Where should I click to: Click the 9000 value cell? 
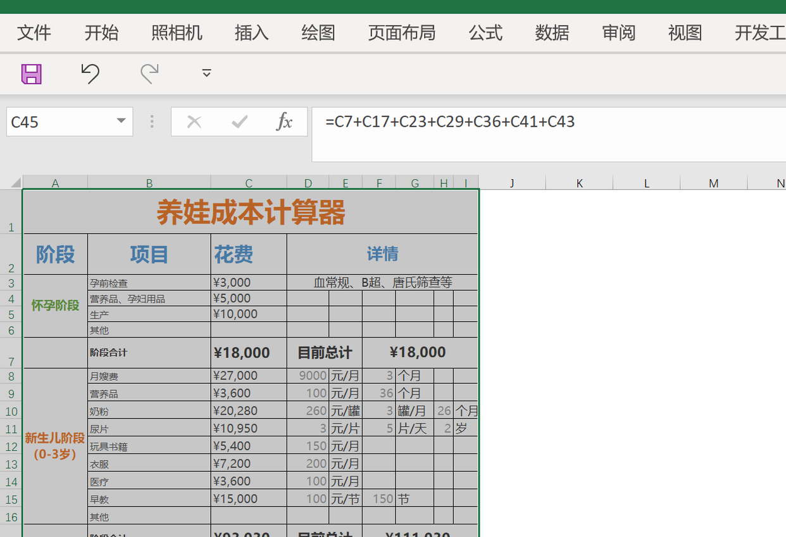point(308,376)
